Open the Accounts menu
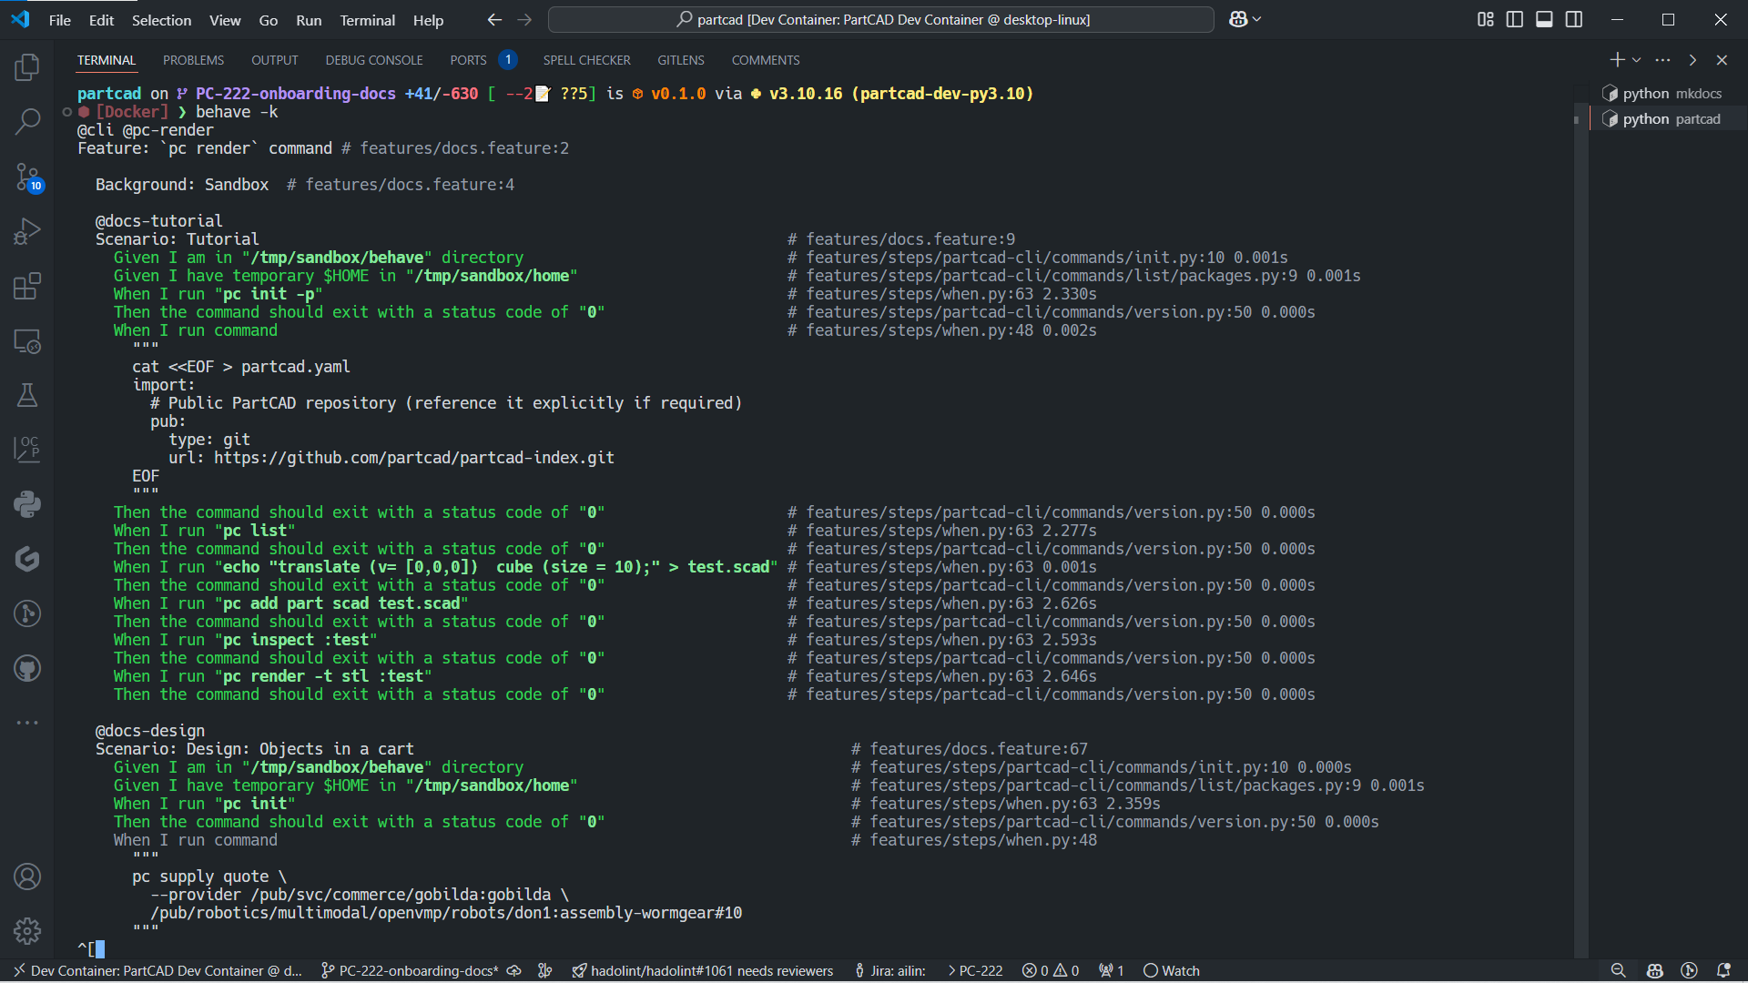Image resolution: width=1748 pixels, height=983 pixels. point(27,877)
